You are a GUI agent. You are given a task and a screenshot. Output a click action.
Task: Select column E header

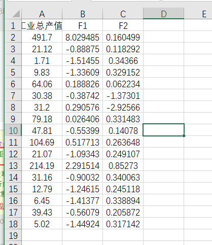pos(204,14)
